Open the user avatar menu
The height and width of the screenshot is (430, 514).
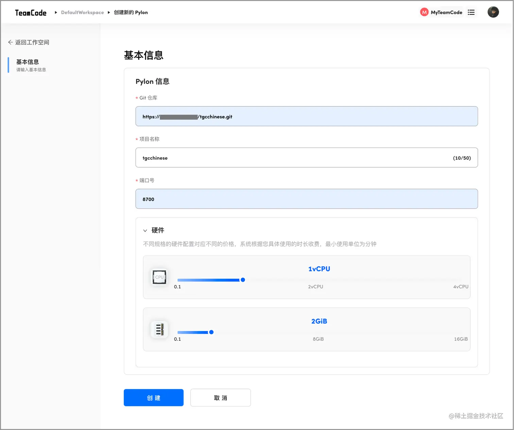click(493, 12)
